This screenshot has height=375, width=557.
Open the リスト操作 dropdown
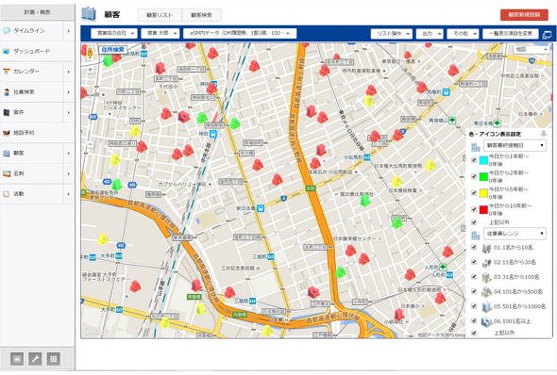392,34
